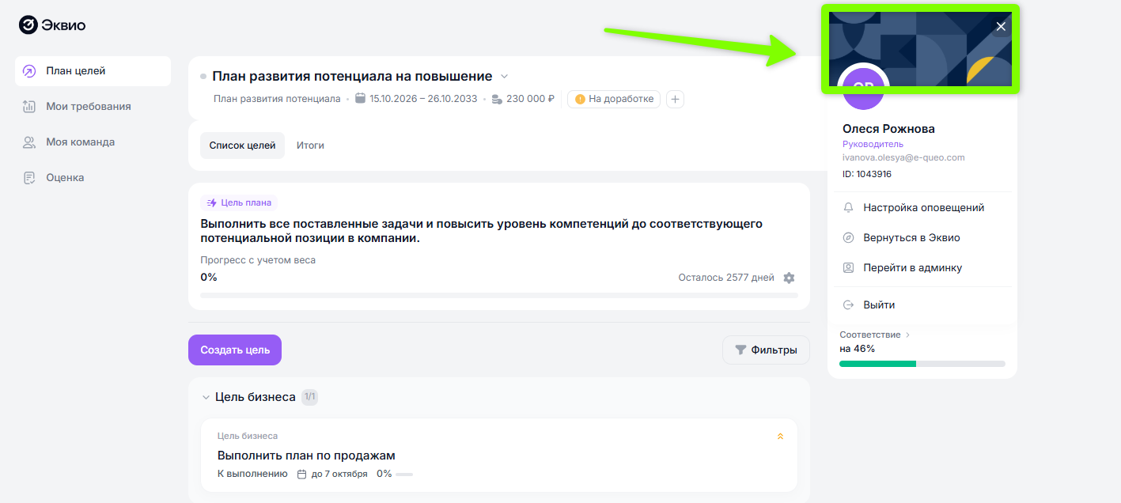Image resolution: width=1121 pixels, height=503 pixels.
Task: Click the 1/1 counter next to Цель бизнеса
Action: point(309,397)
